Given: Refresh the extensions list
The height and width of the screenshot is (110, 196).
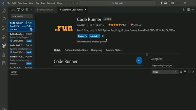Looking at the screenshot, I should coord(23,9).
